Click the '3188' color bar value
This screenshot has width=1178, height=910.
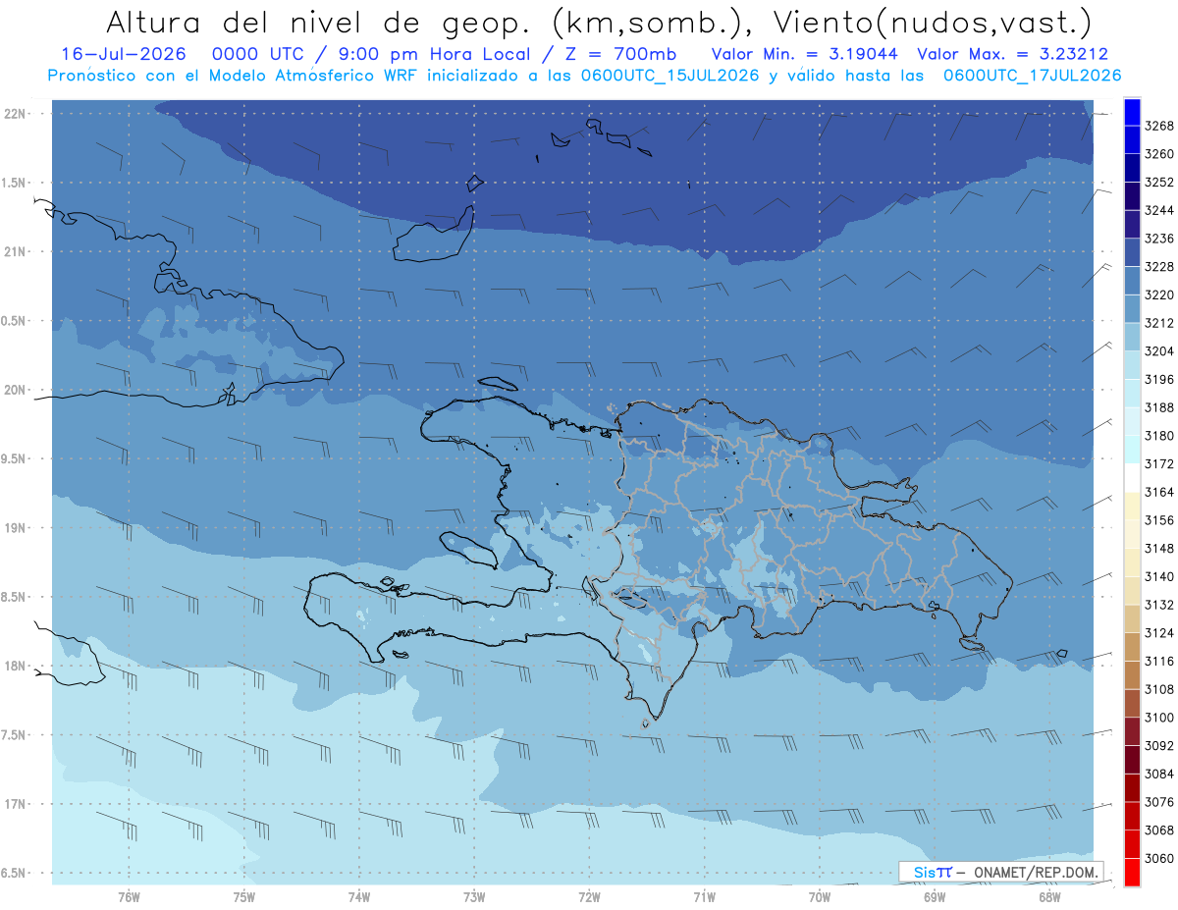(1159, 407)
